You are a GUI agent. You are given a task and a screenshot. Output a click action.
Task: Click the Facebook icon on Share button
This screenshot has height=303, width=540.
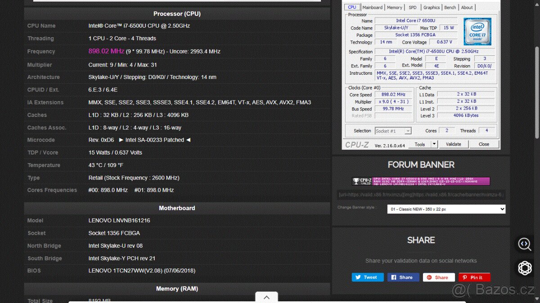[x=394, y=277]
